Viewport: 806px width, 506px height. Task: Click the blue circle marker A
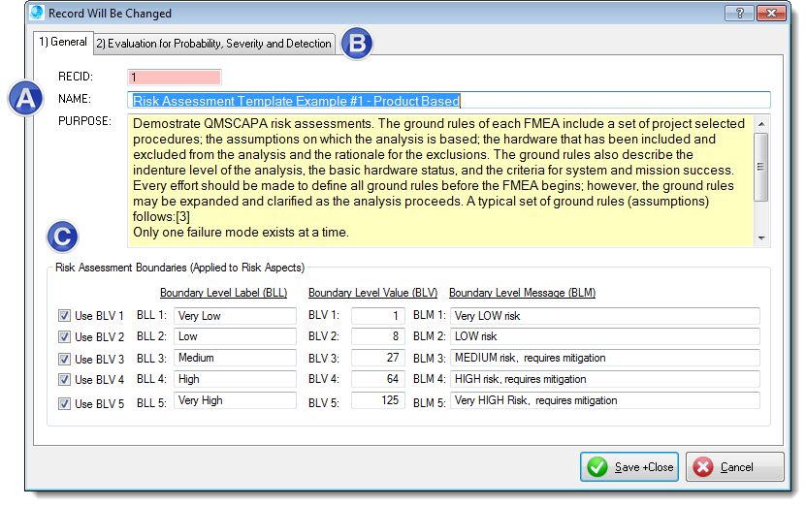click(26, 98)
